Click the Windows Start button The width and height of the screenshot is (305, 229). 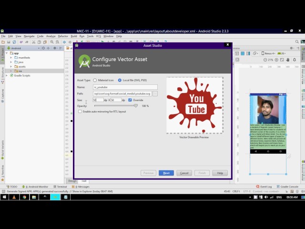4,197
